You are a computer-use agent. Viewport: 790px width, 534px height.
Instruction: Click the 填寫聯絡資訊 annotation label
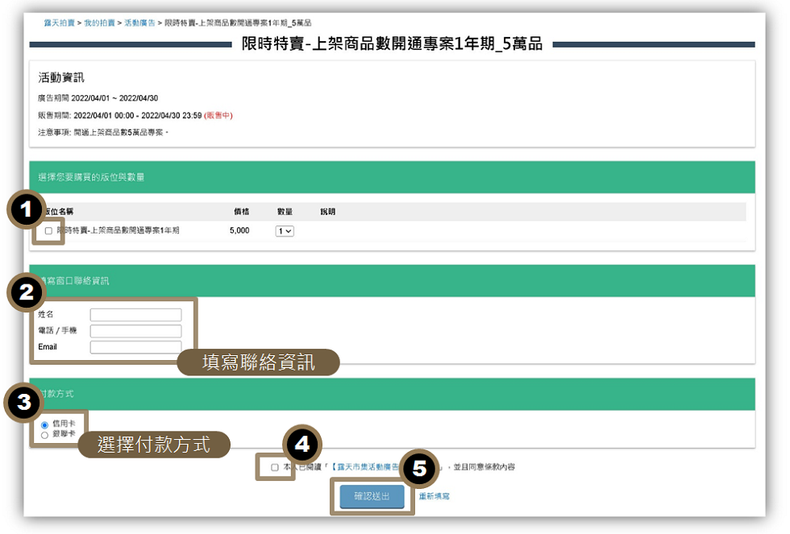258,362
